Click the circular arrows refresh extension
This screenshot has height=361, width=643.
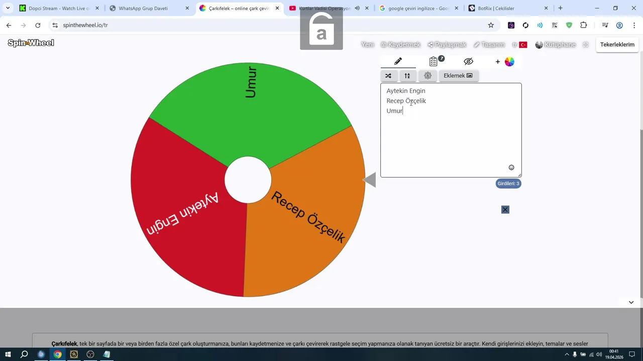pos(525,25)
